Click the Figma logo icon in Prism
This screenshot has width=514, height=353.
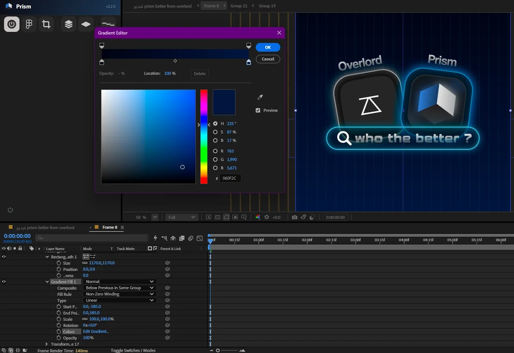click(x=29, y=24)
